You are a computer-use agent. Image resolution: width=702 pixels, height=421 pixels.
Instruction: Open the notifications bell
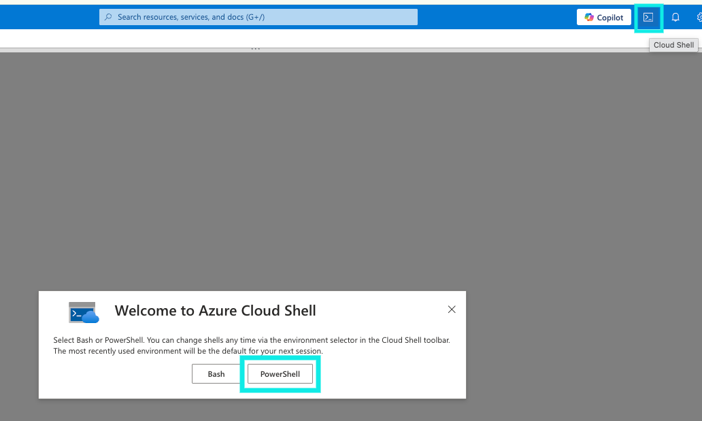point(675,18)
